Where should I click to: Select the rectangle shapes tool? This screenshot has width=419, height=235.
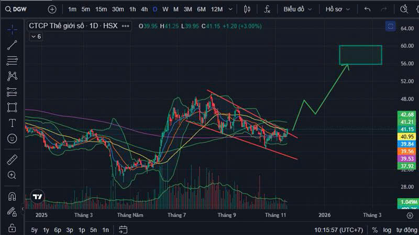[x=12, y=108]
